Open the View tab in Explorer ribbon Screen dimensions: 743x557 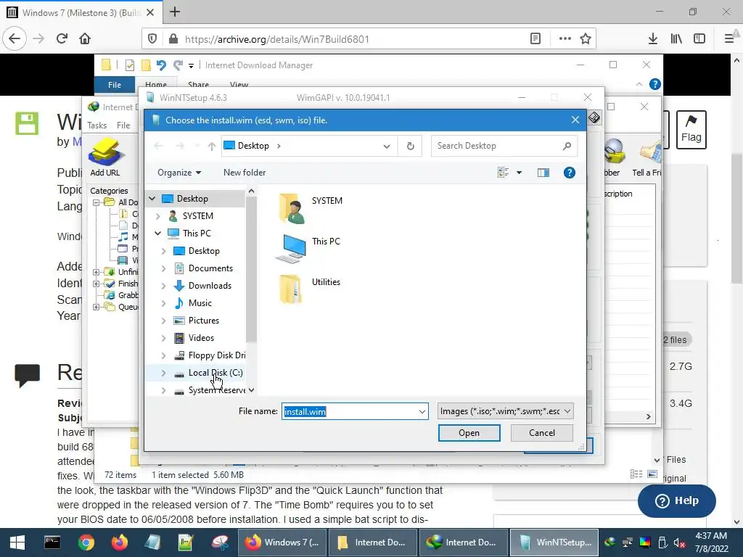point(239,85)
